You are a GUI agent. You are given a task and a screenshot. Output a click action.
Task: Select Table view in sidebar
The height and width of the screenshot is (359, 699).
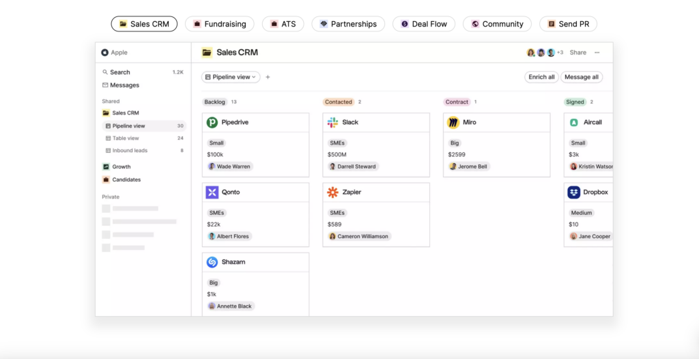(x=126, y=139)
